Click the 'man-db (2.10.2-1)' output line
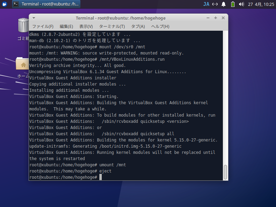The height and width of the screenshot is (207, 276). [x=85, y=40]
